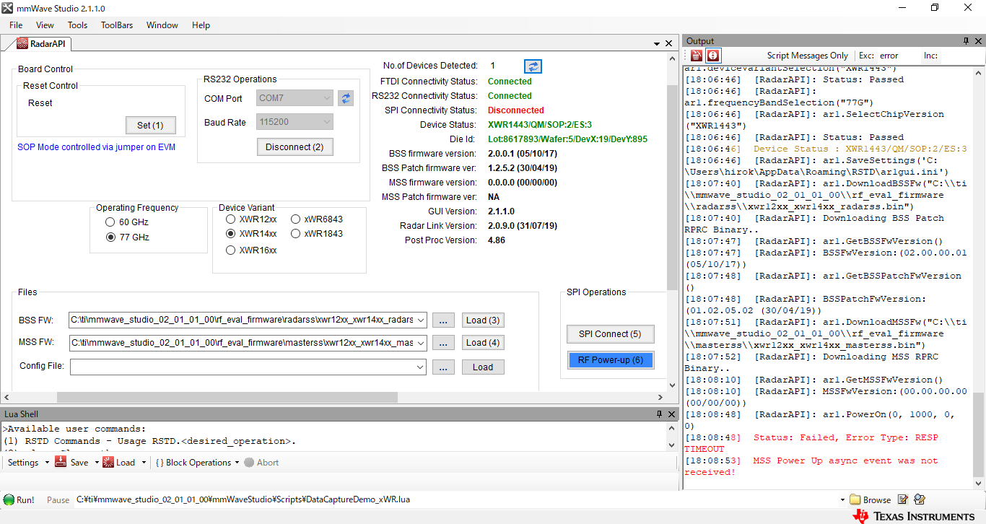Expand the BSS FW path dropdown
Image resolution: width=986 pixels, height=524 pixels.
coord(421,320)
